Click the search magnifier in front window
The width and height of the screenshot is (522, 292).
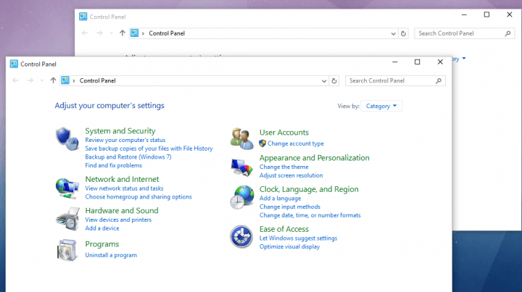coord(439,81)
